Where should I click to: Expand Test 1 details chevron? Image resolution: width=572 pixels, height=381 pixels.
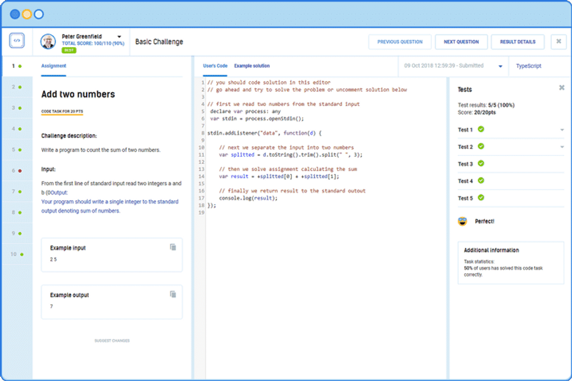(562, 130)
